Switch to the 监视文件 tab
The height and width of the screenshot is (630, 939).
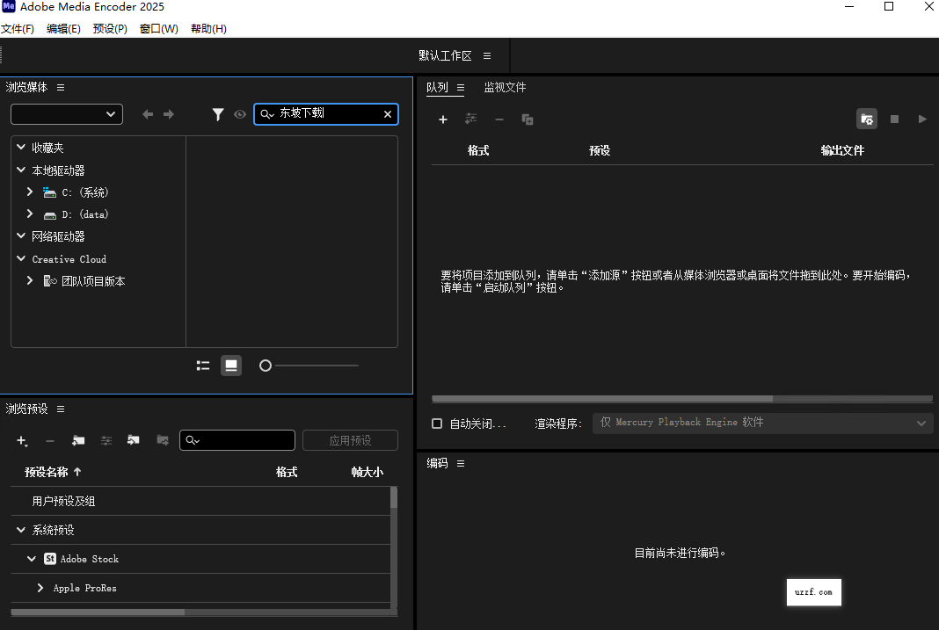point(506,87)
